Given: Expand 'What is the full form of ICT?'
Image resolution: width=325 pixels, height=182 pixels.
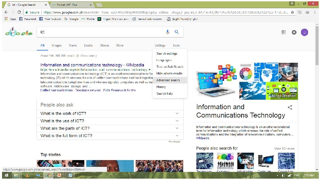Looking at the screenshot, I should tap(110, 136).
